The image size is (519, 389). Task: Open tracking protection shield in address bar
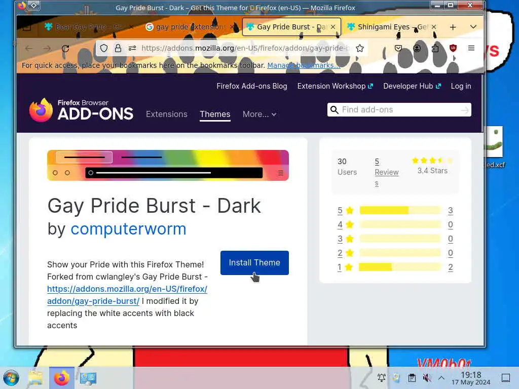103,48
